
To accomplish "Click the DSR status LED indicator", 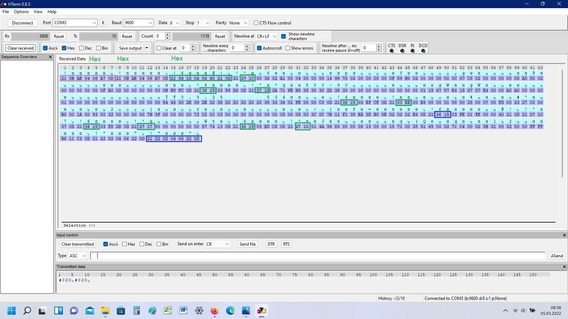I will 402,51.
